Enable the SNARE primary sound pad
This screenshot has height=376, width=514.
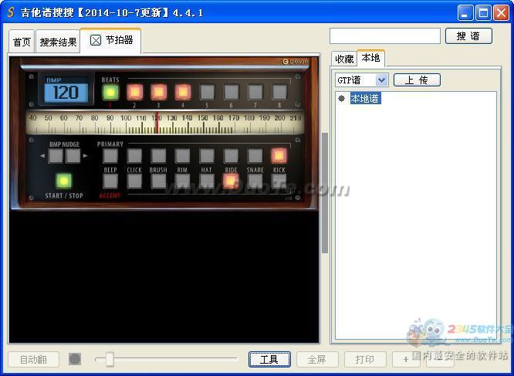pyautogui.click(x=255, y=155)
